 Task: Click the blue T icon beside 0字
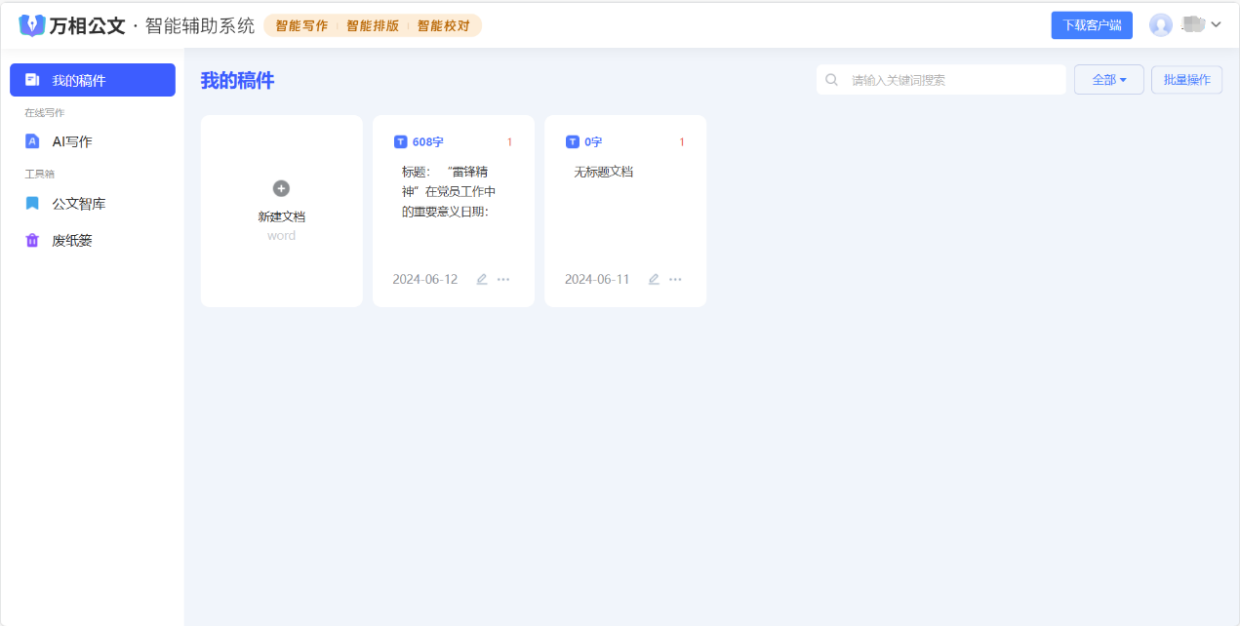tap(573, 142)
